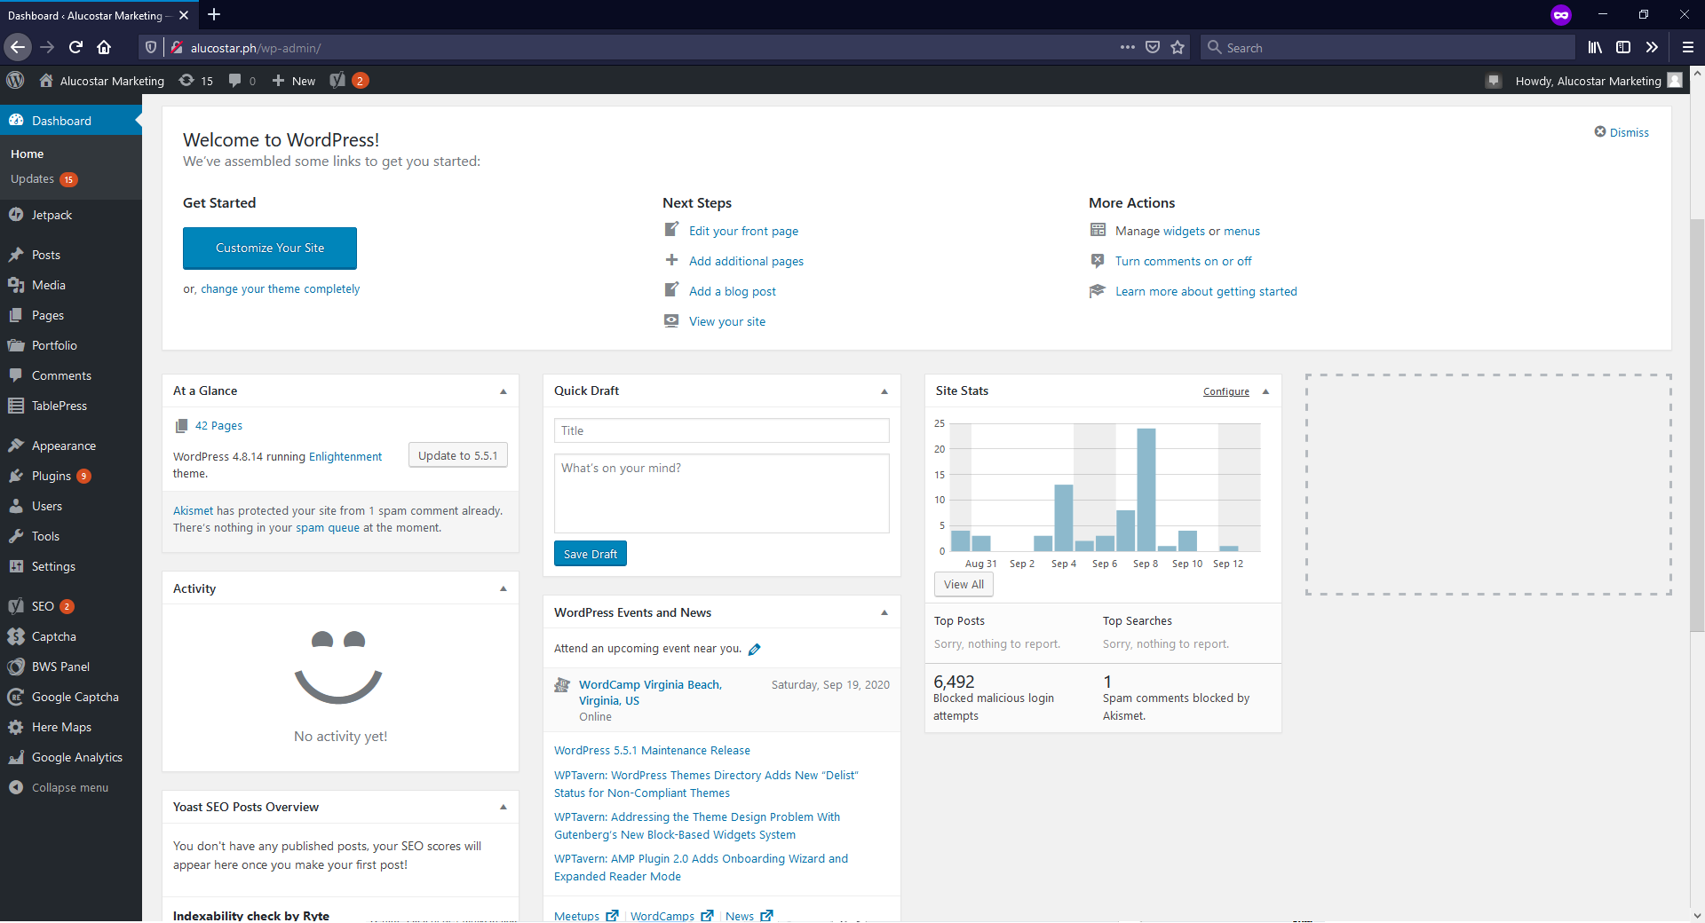Open the Portfolio folder icon
1705x923 pixels.
pyautogui.click(x=16, y=345)
